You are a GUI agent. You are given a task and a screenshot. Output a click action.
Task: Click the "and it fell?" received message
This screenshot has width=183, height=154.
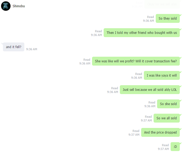coord(14,47)
